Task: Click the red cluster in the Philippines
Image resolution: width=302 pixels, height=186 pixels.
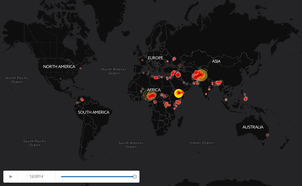Action: click(x=245, y=99)
